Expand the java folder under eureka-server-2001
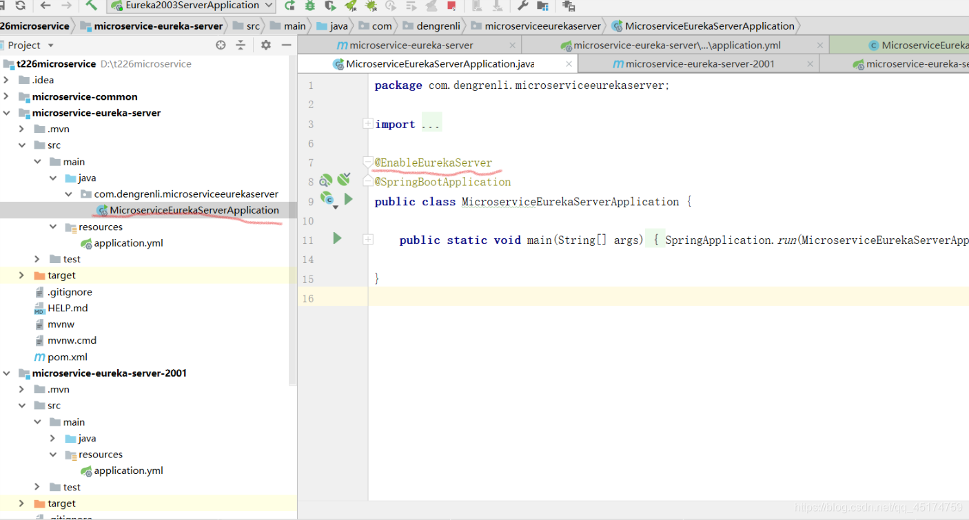The height and width of the screenshot is (520, 969). 53,438
